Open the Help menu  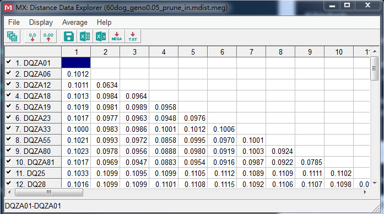tap(104, 22)
